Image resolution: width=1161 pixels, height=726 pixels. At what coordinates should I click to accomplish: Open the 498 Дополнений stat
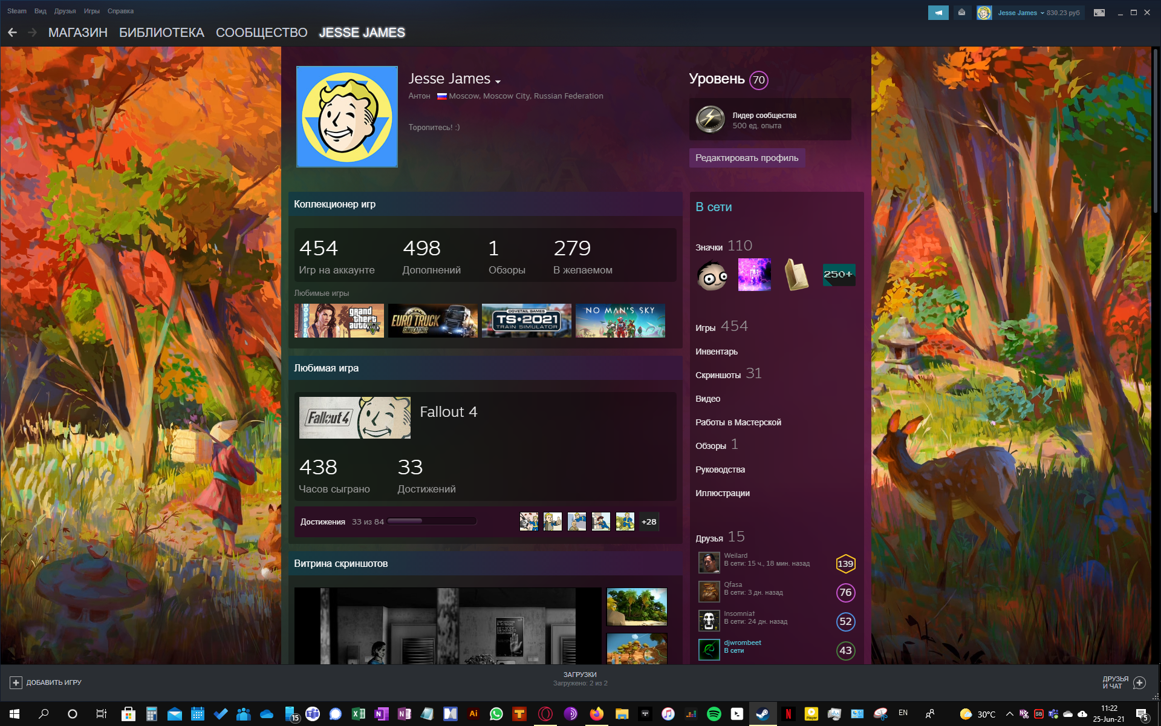[432, 257]
